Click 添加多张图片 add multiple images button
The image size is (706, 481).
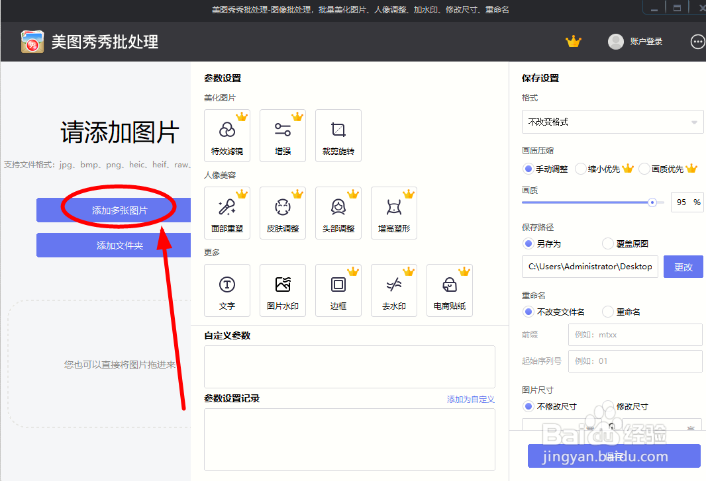coord(113,210)
